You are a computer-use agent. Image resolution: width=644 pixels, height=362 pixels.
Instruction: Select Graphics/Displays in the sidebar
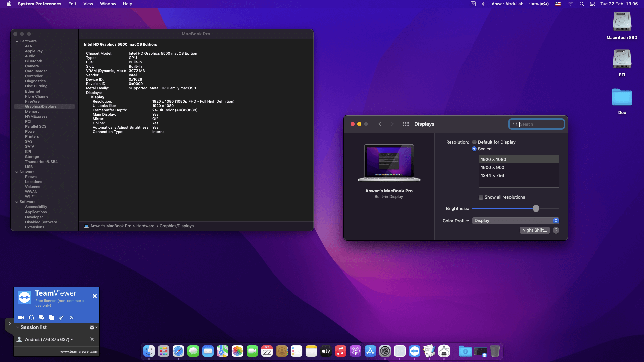(x=45, y=107)
